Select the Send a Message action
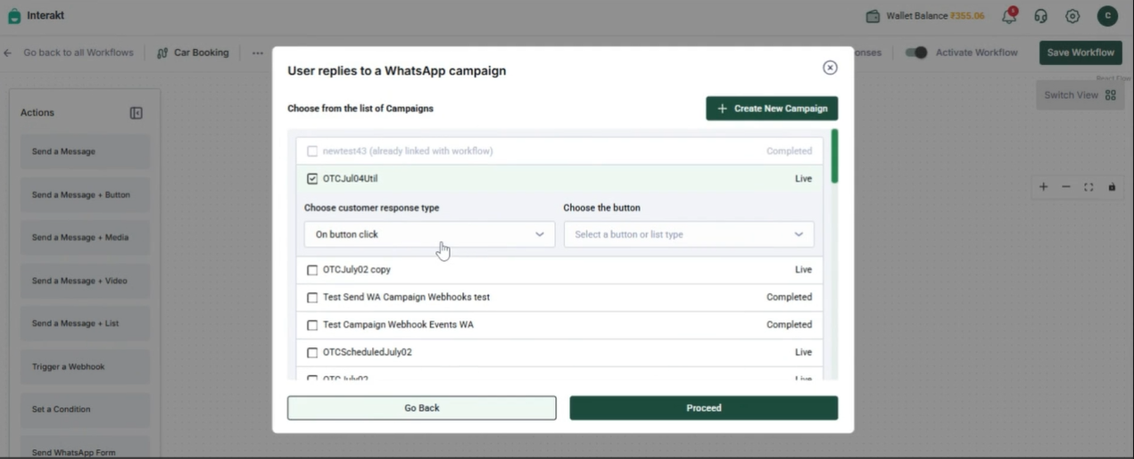Image resolution: width=1134 pixels, height=459 pixels. point(86,152)
